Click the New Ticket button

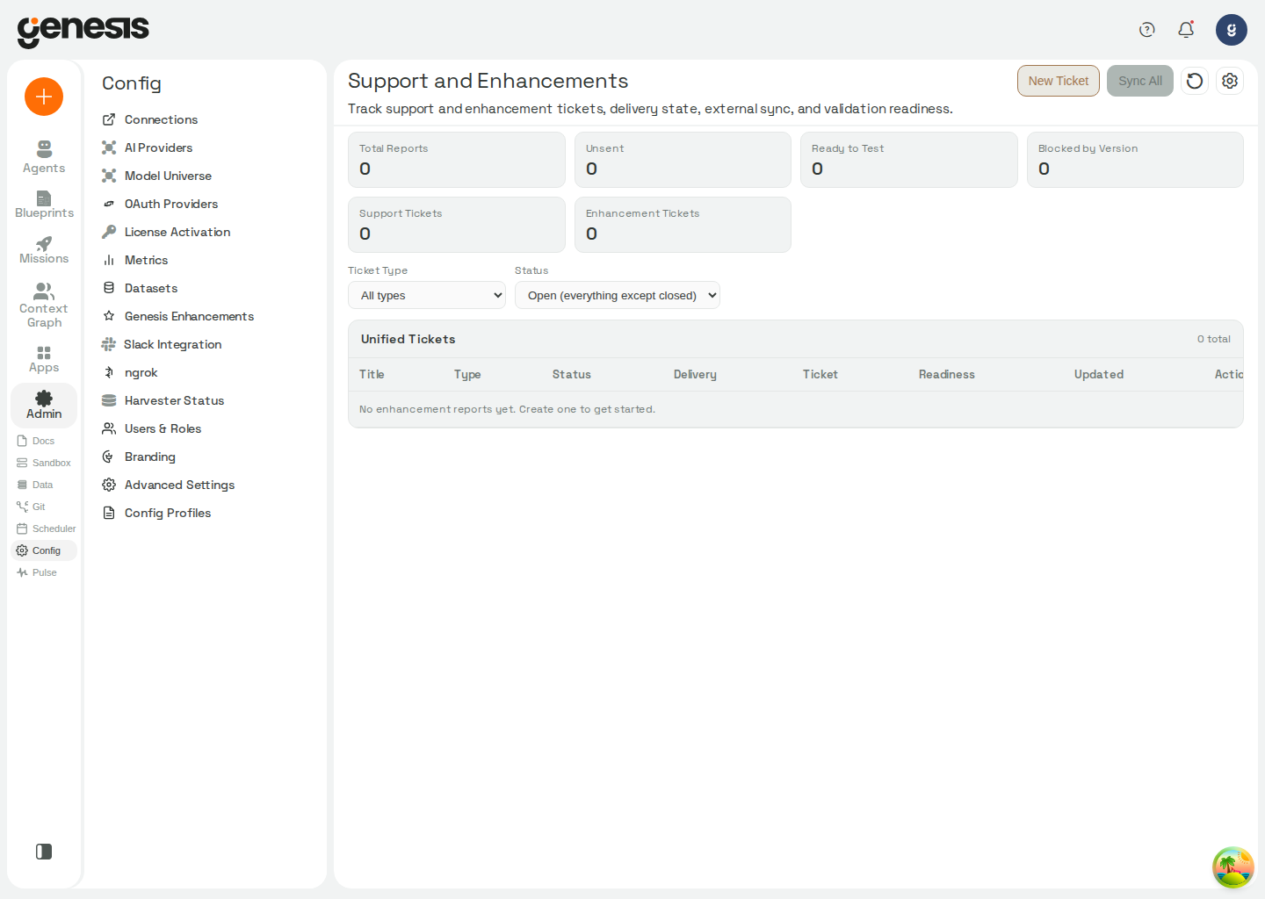coord(1059,81)
